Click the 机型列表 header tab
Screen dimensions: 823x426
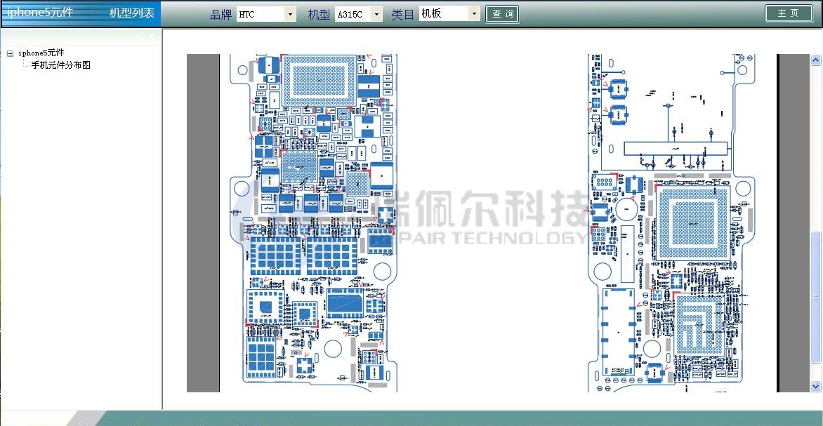coord(132,13)
